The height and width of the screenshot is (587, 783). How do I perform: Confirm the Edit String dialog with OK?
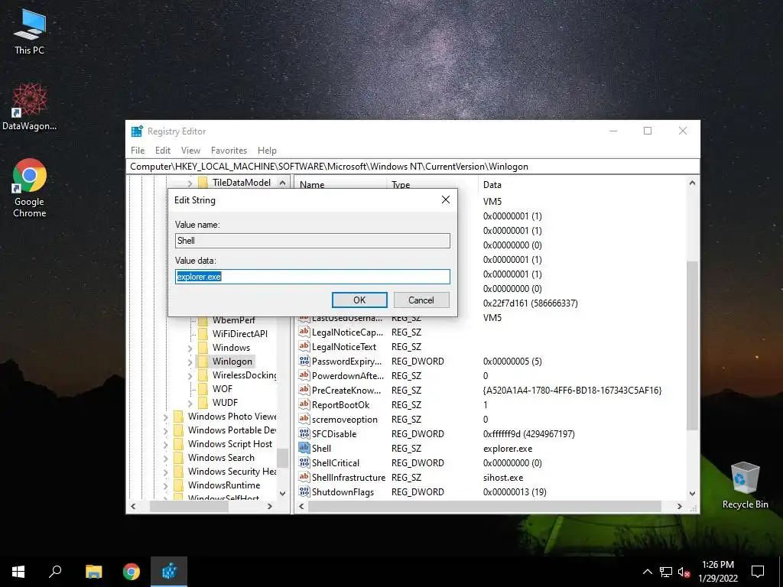pyautogui.click(x=359, y=300)
